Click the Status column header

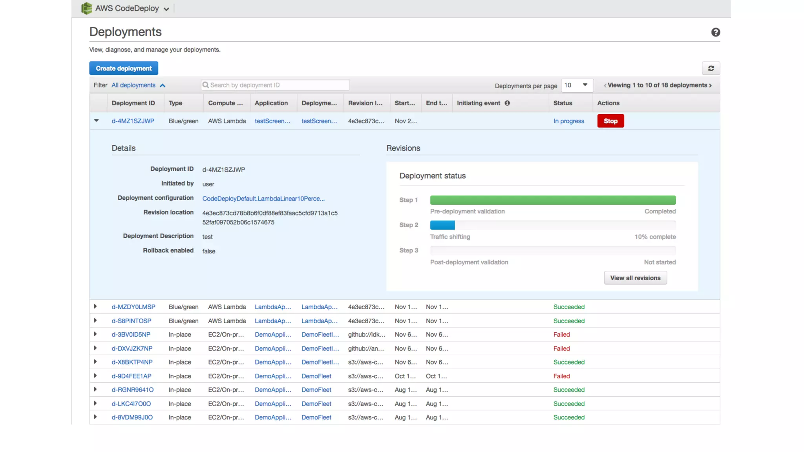(563, 103)
